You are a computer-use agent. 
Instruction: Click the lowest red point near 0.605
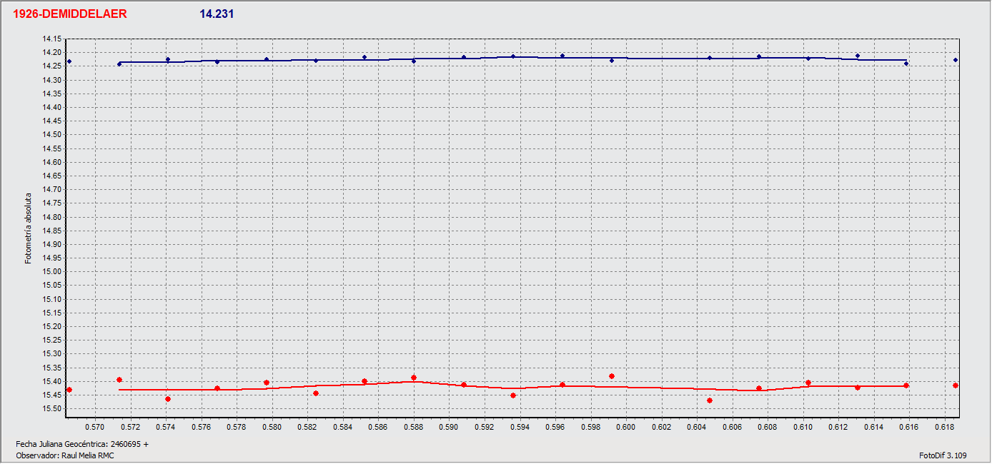(710, 400)
